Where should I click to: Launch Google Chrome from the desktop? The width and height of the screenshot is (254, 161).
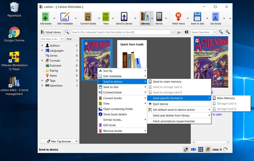pos(14,34)
